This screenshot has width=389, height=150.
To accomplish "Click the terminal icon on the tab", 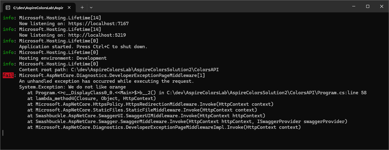I will [x=8, y=7].
